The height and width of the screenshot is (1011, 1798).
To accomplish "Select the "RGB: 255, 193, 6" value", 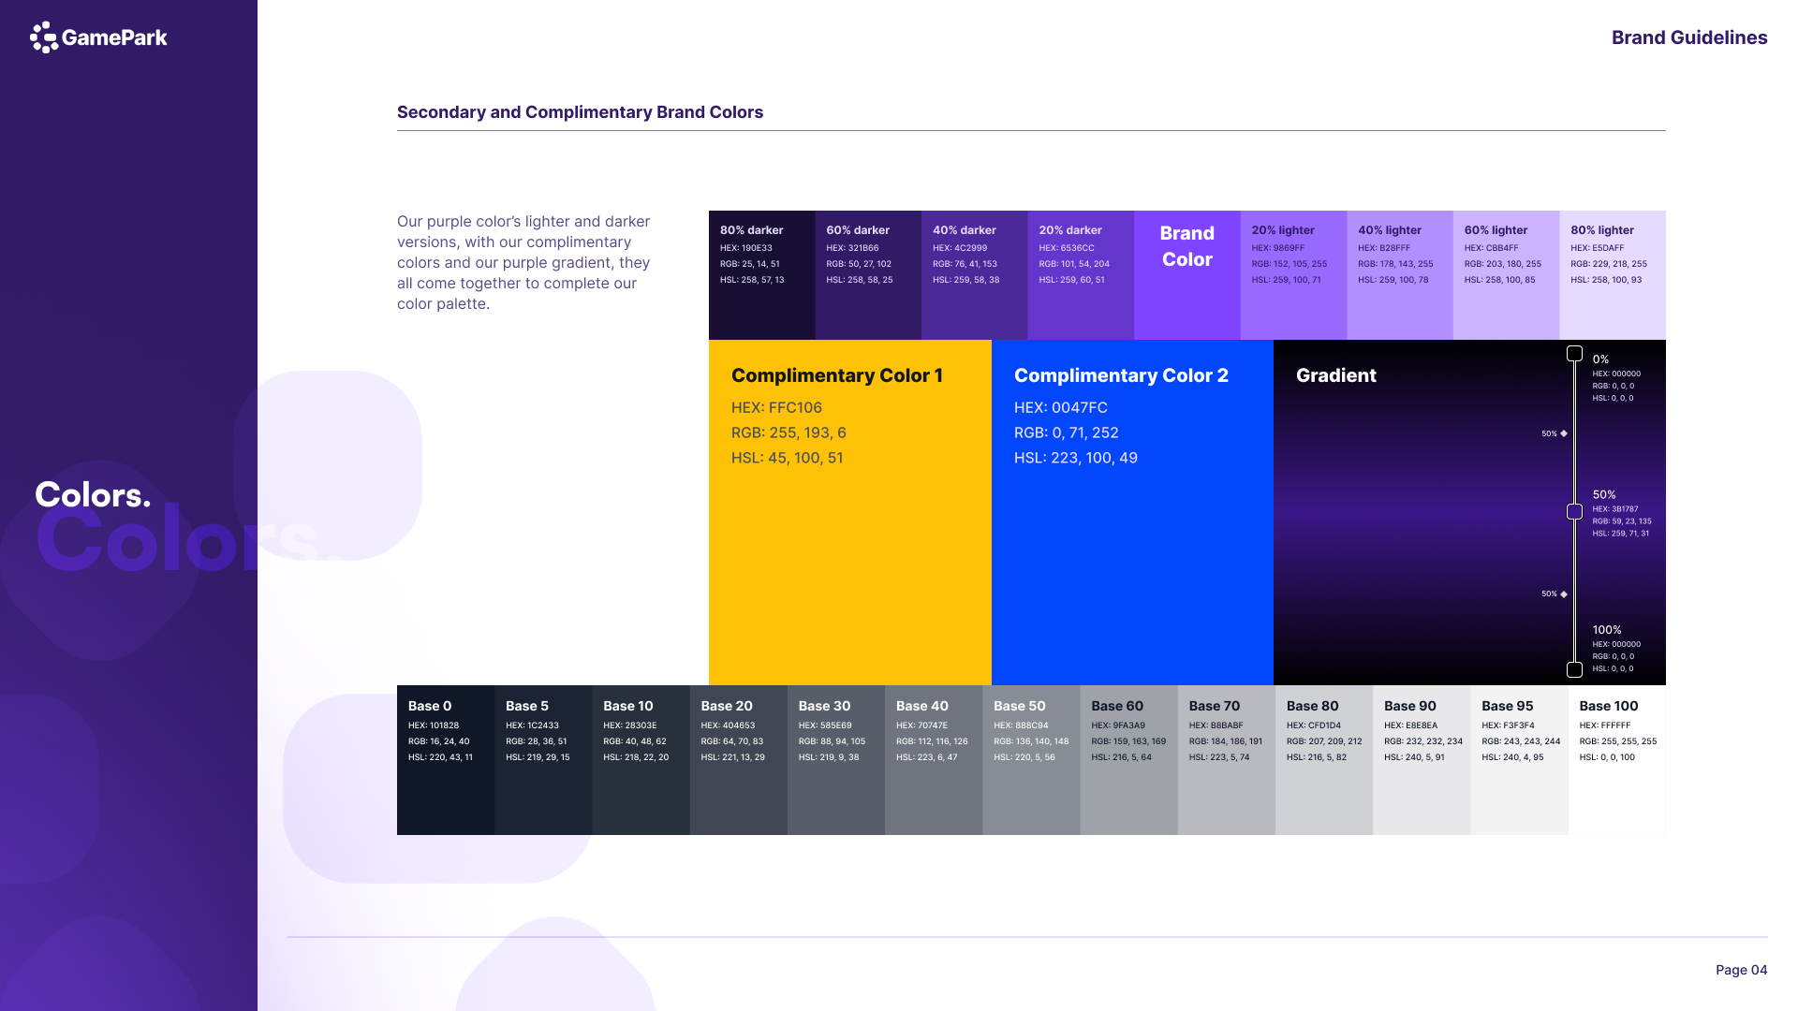I will coord(788,432).
